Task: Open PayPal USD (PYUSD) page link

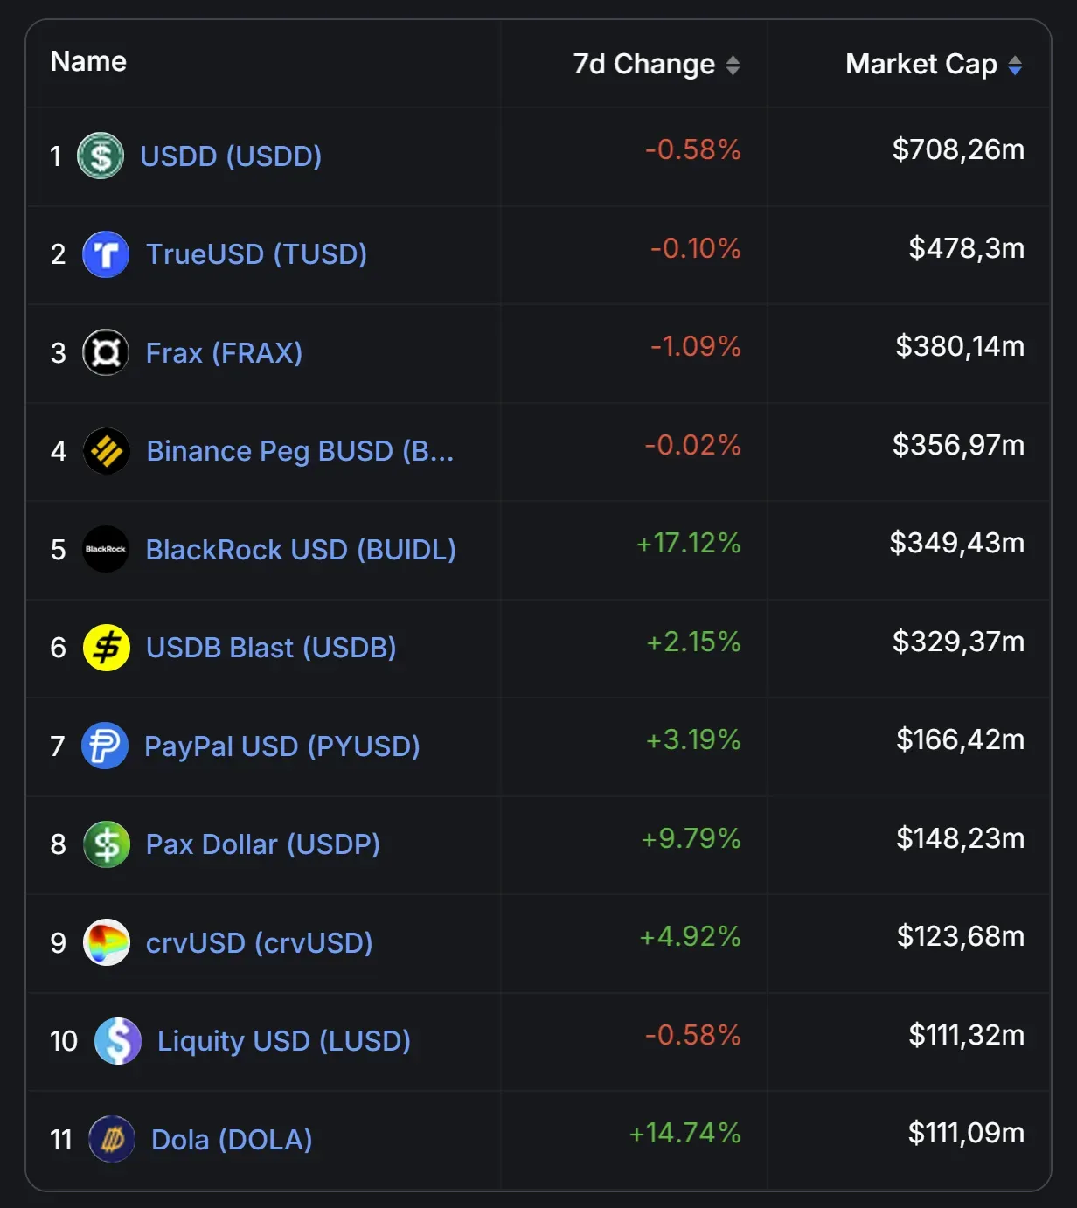Action: (x=281, y=746)
